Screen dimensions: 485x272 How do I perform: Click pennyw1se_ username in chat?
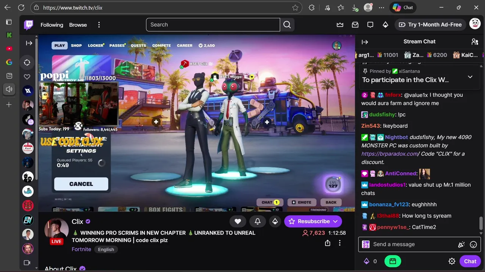393,227
